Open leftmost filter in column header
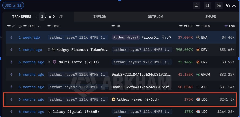240x117 pixels. (9, 26)
